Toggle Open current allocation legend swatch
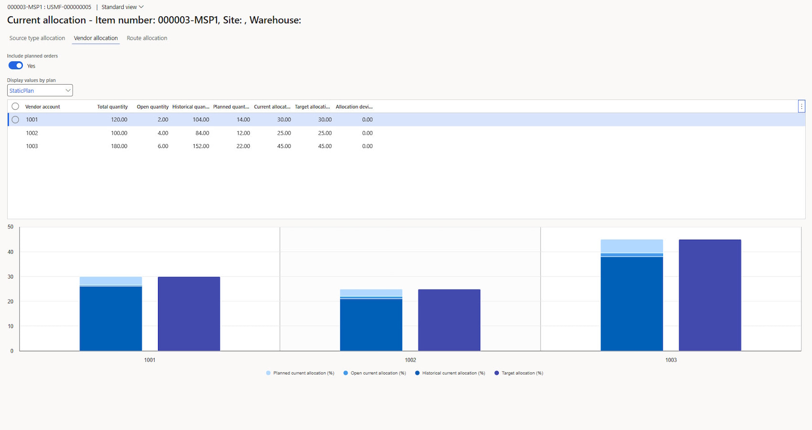This screenshot has width=812, height=430. click(x=346, y=373)
